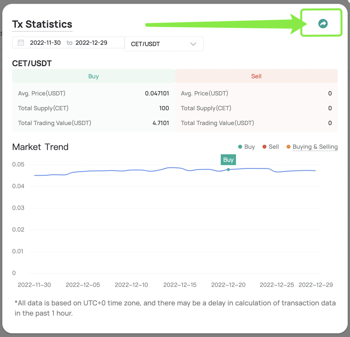
Task: Toggle the Buy series visibility in the legend
Action: click(246, 147)
